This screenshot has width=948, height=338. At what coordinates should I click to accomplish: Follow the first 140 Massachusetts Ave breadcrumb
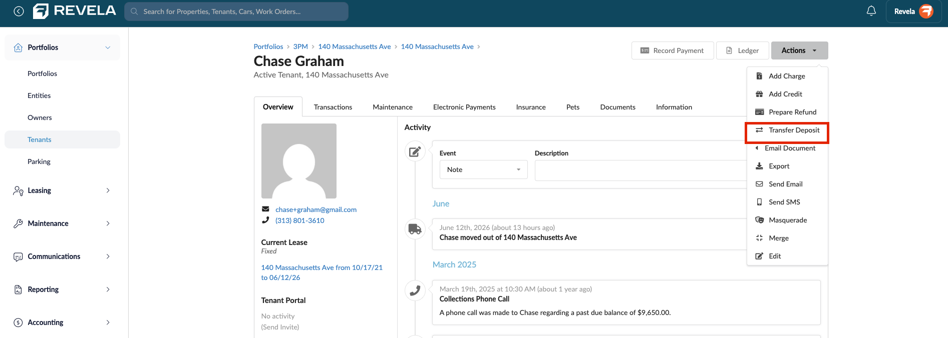355,46
